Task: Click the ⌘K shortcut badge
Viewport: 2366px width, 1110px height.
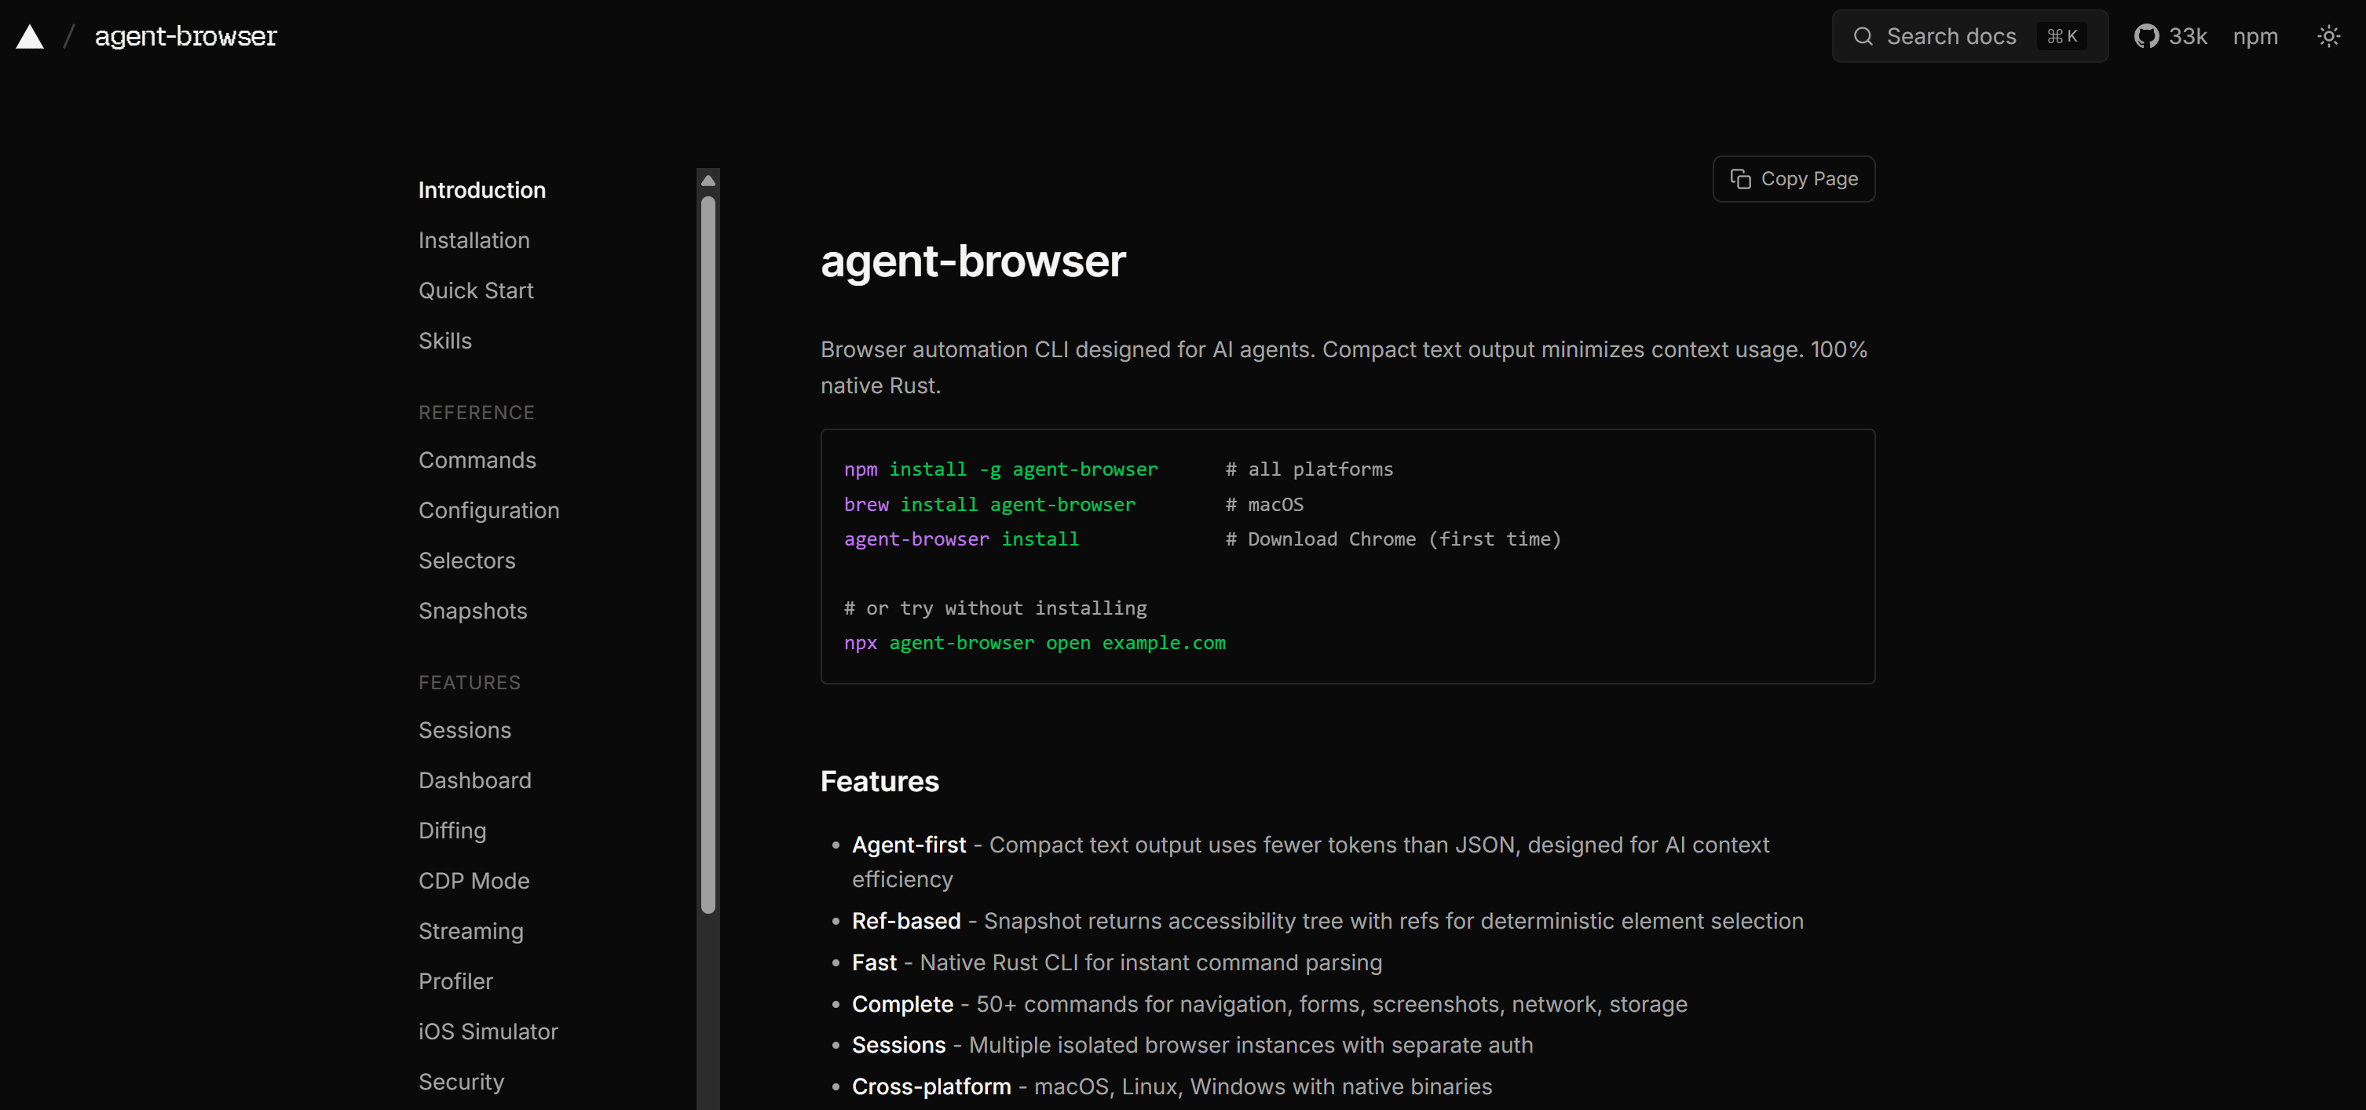Action: pos(2061,37)
